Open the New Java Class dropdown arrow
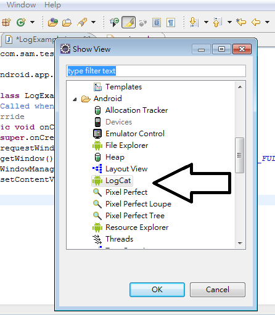Image resolution: width=275 pixels, height=315 pixels. pyautogui.click(x=32, y=22)
